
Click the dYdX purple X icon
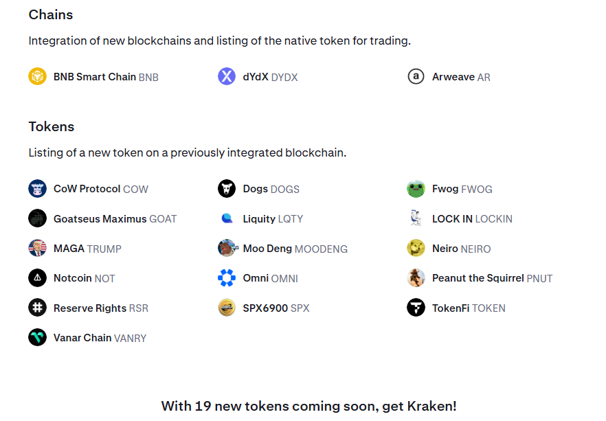tap(227, 76)
